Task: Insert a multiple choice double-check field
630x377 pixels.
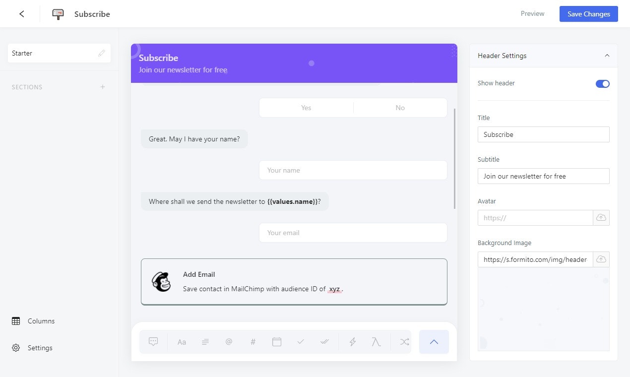Action: (x=324, y=342)
